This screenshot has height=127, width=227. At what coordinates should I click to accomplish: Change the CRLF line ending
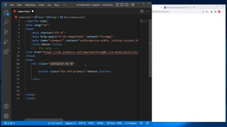[x=91, y=123]
